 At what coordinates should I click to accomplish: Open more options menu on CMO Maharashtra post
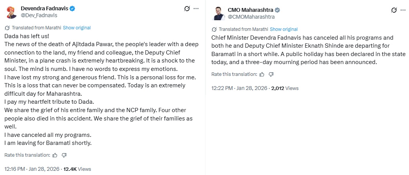pyautogui.click(x=403, y=10)
